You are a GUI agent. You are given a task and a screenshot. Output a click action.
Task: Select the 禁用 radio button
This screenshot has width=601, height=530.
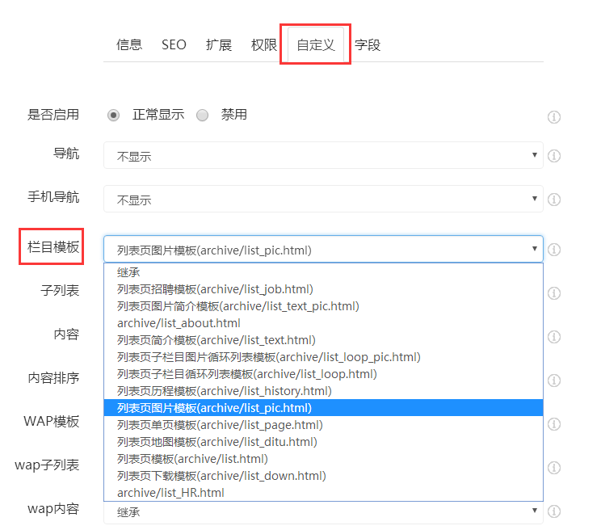click(x=202, y=116)
